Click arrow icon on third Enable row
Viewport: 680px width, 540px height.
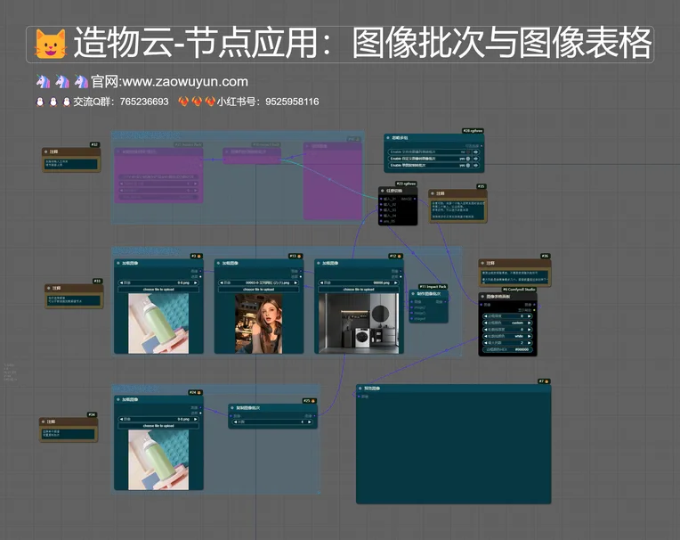tap(476, 165)
